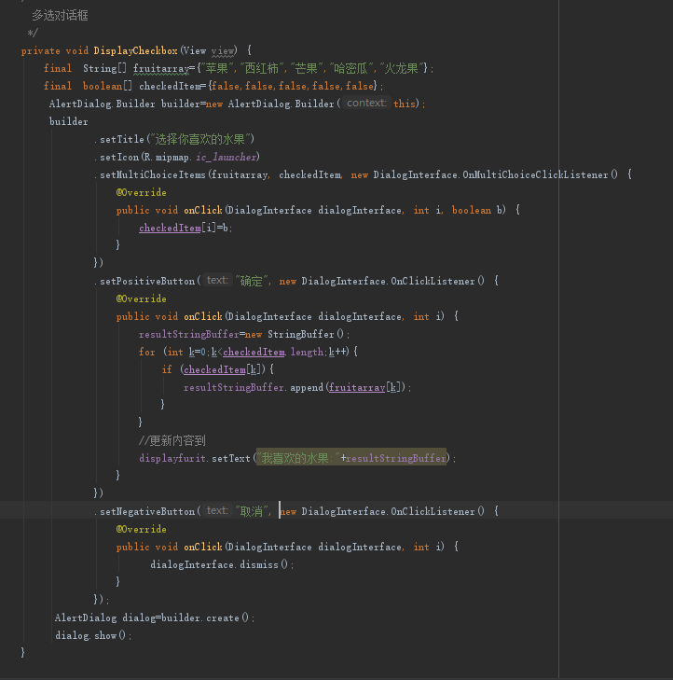Click the 'for' loop keyword
The image size is (673, 680).
[x=147, y=353]
